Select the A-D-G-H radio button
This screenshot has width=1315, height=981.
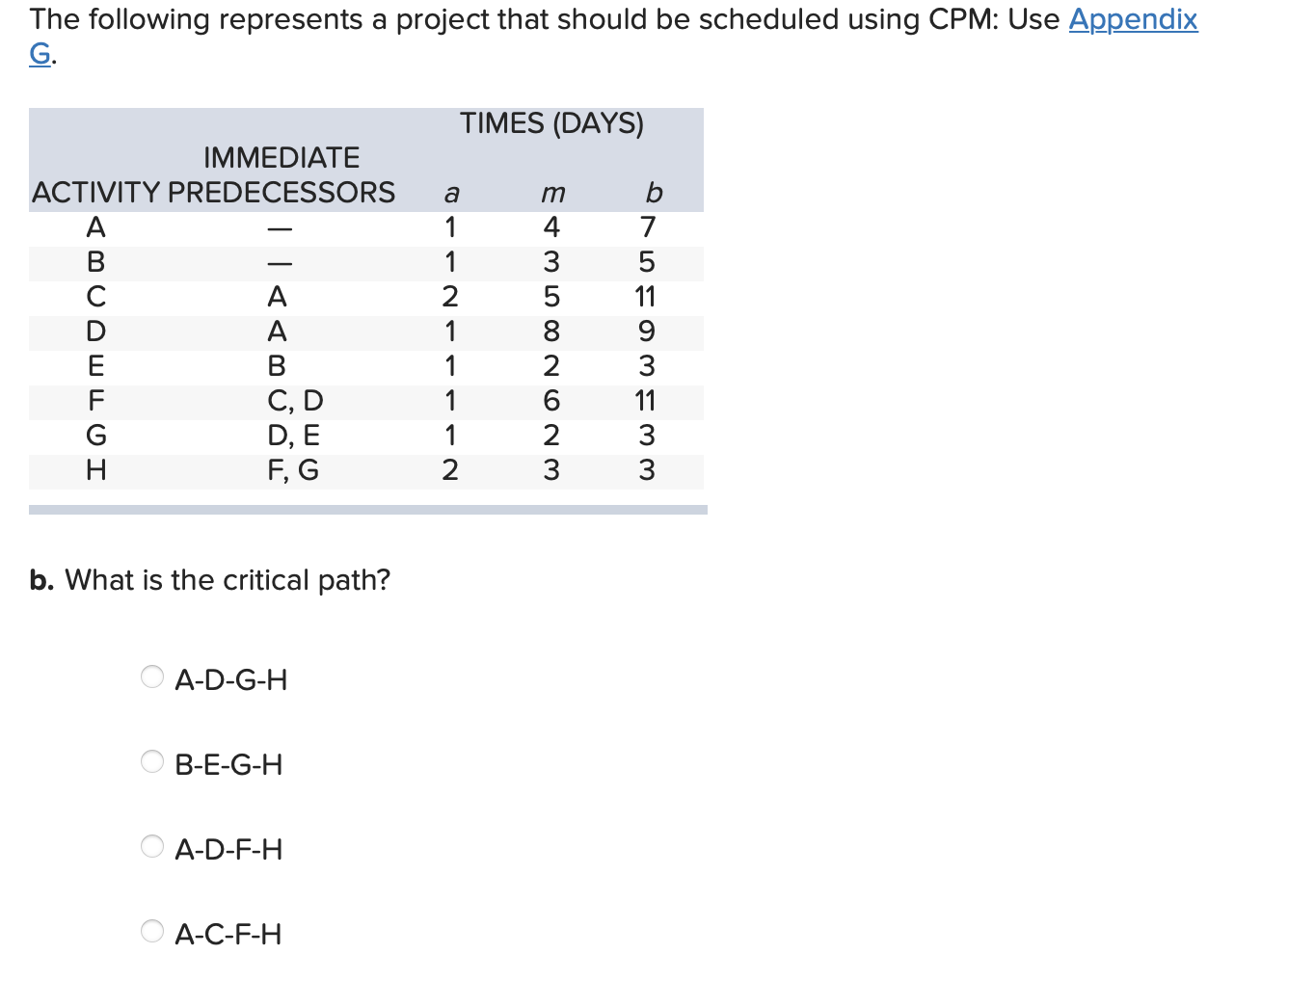pyautogui.click(x=151, y=677)
